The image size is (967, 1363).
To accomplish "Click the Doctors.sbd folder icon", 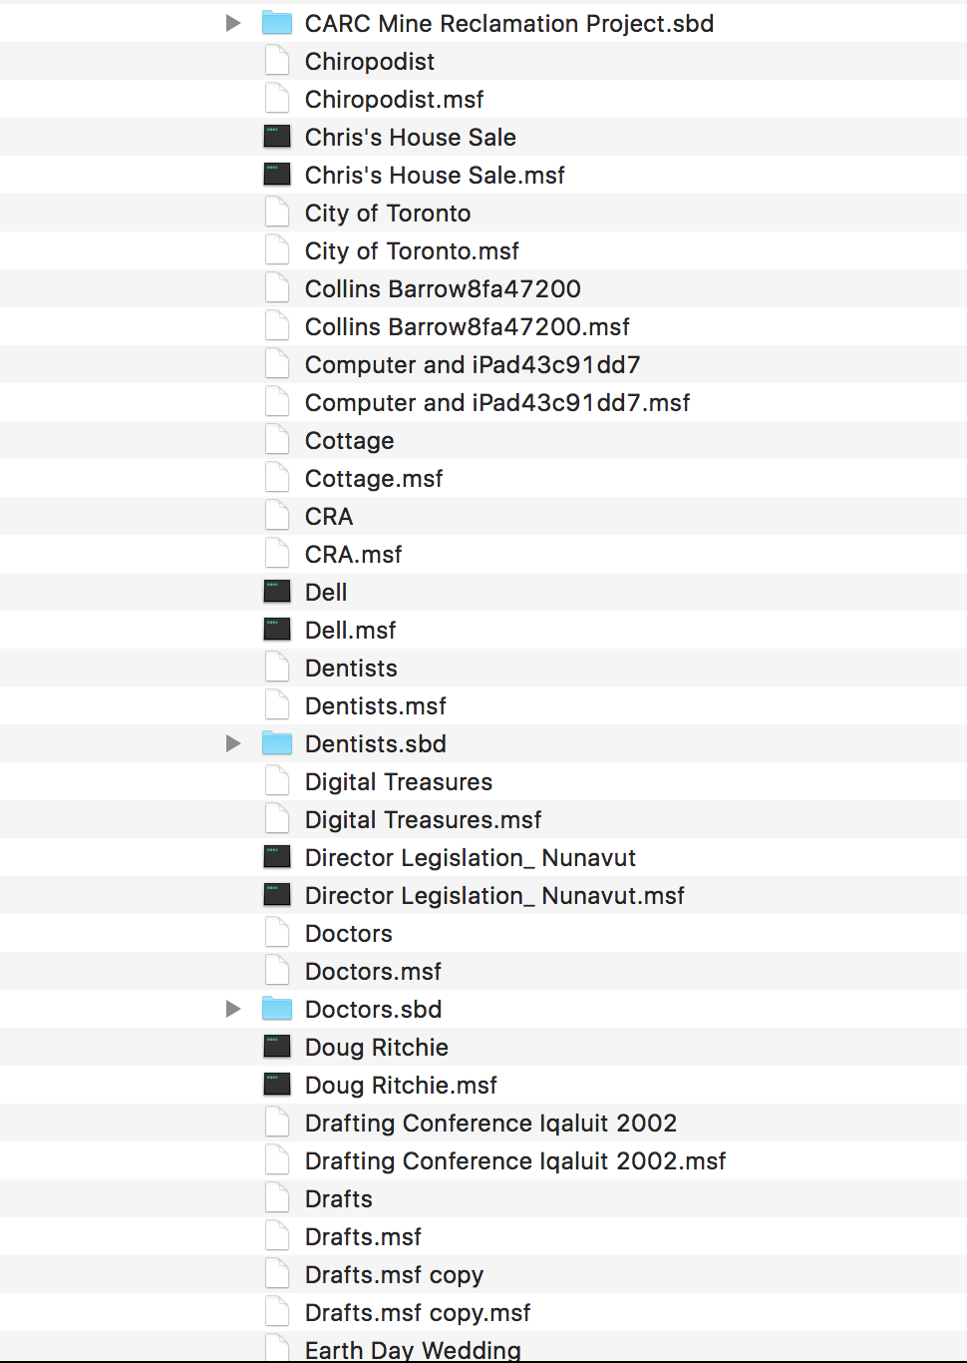I will pyautogui.click(x=276, y=1009).
